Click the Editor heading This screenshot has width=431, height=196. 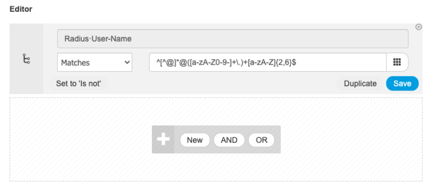pos(21,9)
